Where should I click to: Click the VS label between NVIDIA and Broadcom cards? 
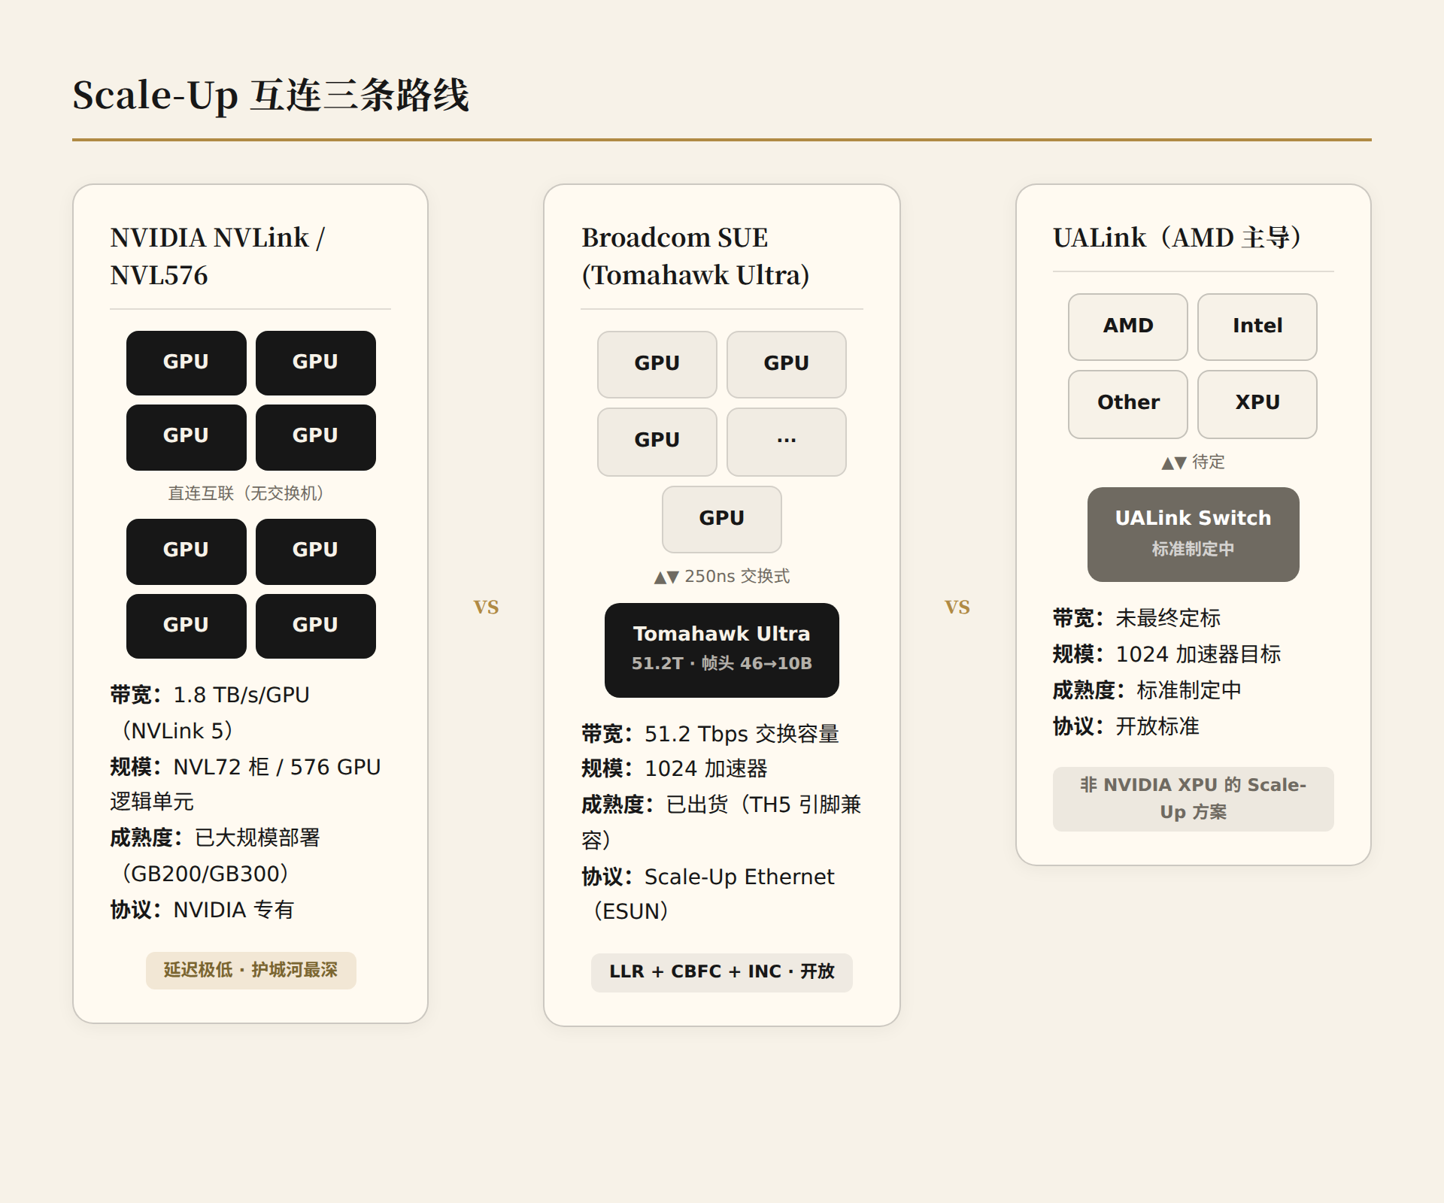tap(486, 607)
